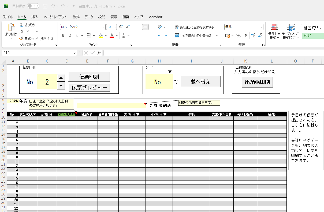The image size is (324, 212).
Task: Open the font name dropdown
Action: pyautogui.click(x=104, y=27)
